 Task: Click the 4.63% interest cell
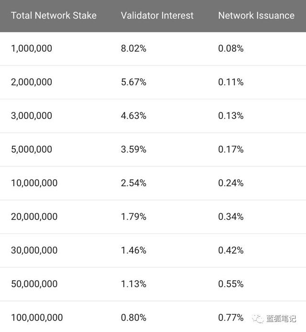point(134,116)
